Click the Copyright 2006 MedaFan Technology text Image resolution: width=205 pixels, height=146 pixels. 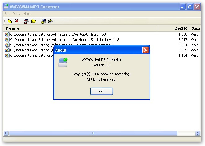coord(102,74)
